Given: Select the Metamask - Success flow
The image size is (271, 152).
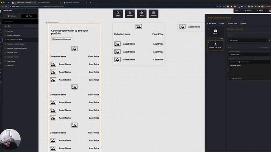Looking at the screenshot, I should (x=20, y=57).
